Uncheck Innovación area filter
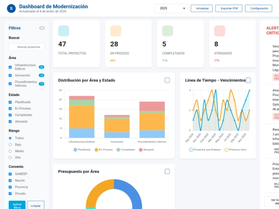 coord(10,75)
